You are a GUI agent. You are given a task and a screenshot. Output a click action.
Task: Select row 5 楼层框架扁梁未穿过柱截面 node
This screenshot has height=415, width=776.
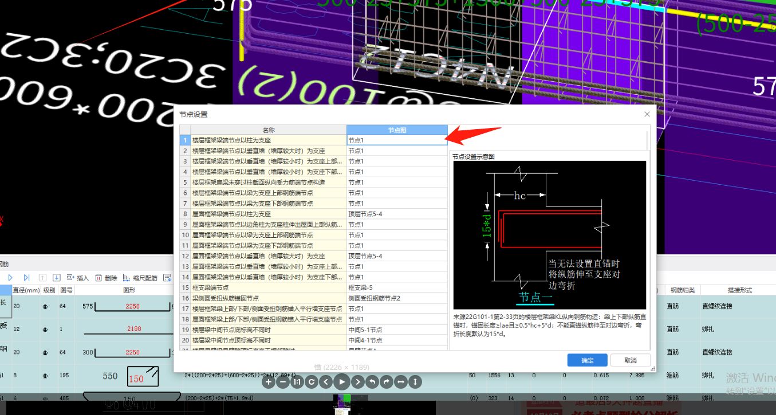coord(269,182)
